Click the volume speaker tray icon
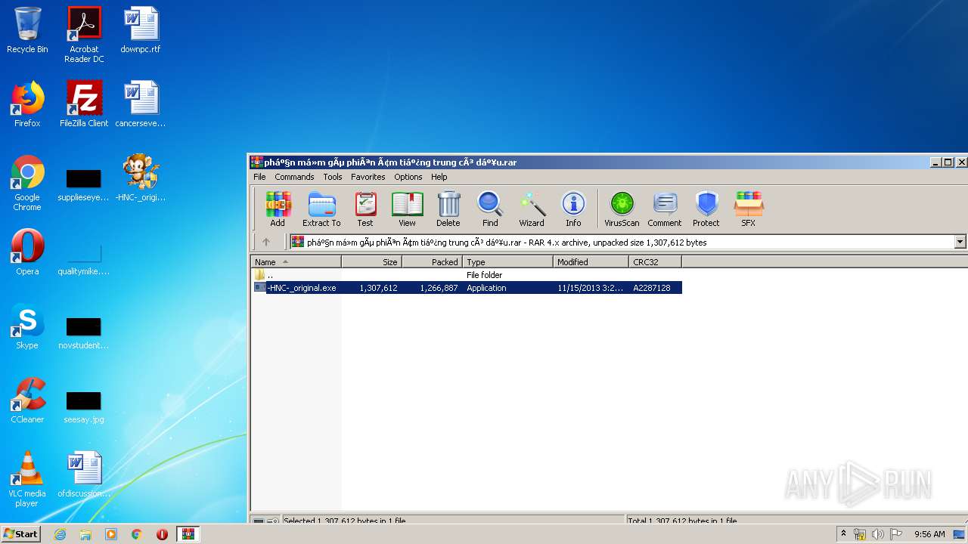The width and height of the screenshot is (968, 544). [877, 534]
